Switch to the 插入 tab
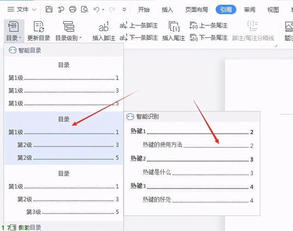293x231 pixels. [167, 10]
